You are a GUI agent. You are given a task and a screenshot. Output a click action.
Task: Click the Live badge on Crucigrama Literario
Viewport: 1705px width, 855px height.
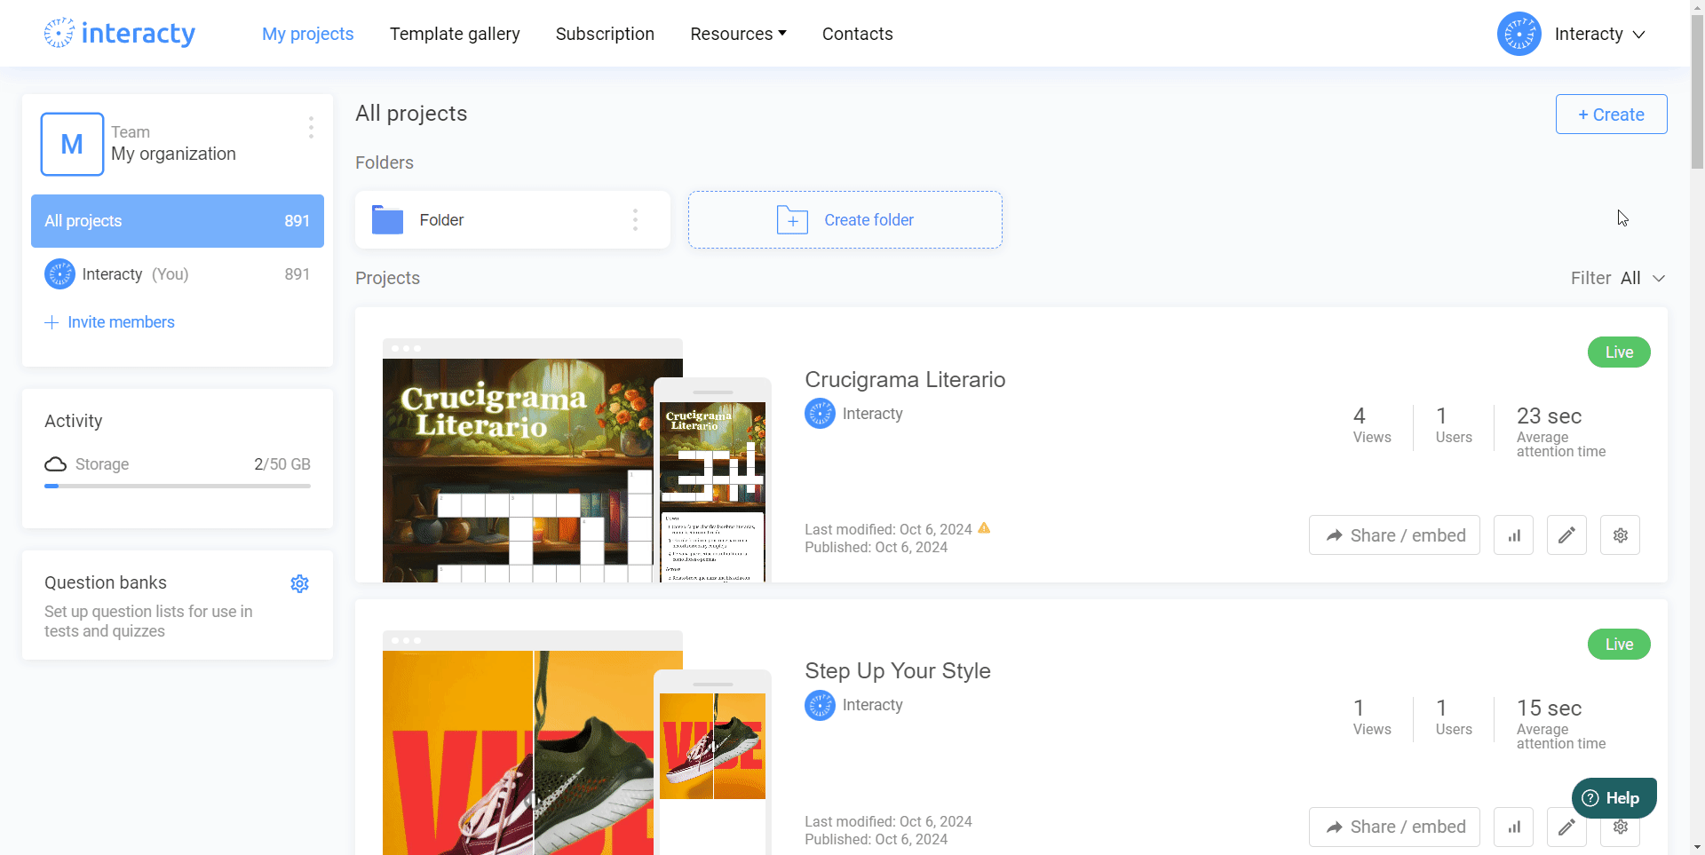pyautogui.click(x=1619, y=352)
